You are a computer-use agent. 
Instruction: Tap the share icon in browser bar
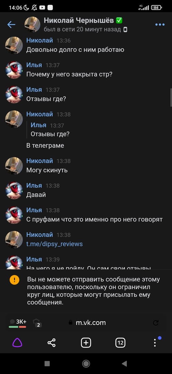coord(51,343)
